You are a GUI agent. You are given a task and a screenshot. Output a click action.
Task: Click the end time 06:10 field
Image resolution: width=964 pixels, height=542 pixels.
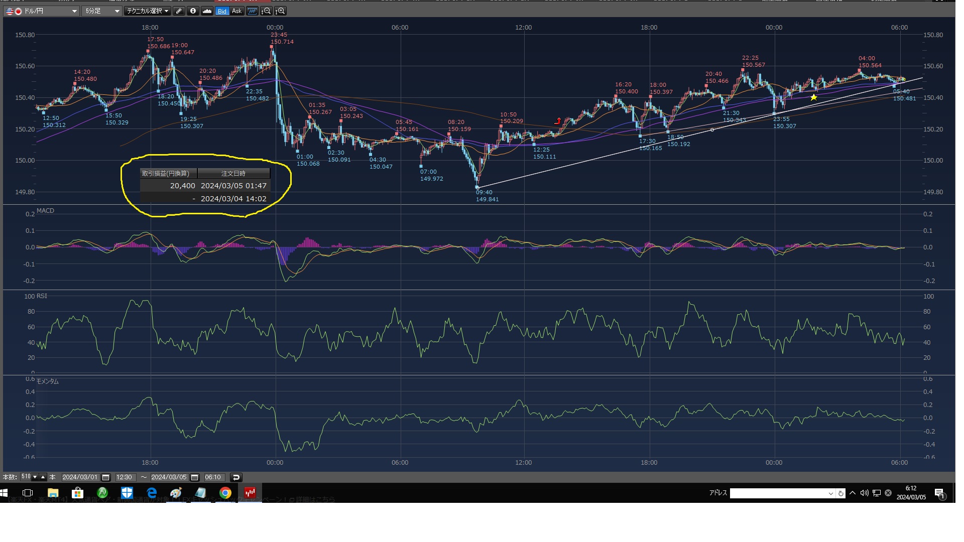point(213,477)
